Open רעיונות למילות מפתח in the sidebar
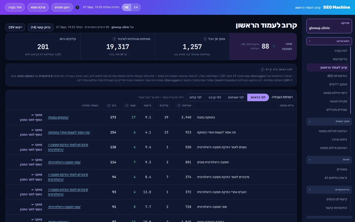 point(328,131)
